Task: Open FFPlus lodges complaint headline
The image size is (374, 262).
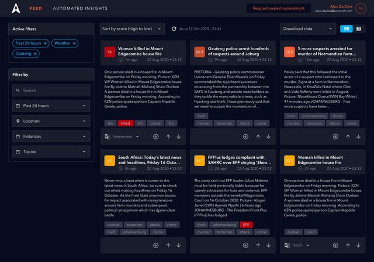Action: point(240,160)
